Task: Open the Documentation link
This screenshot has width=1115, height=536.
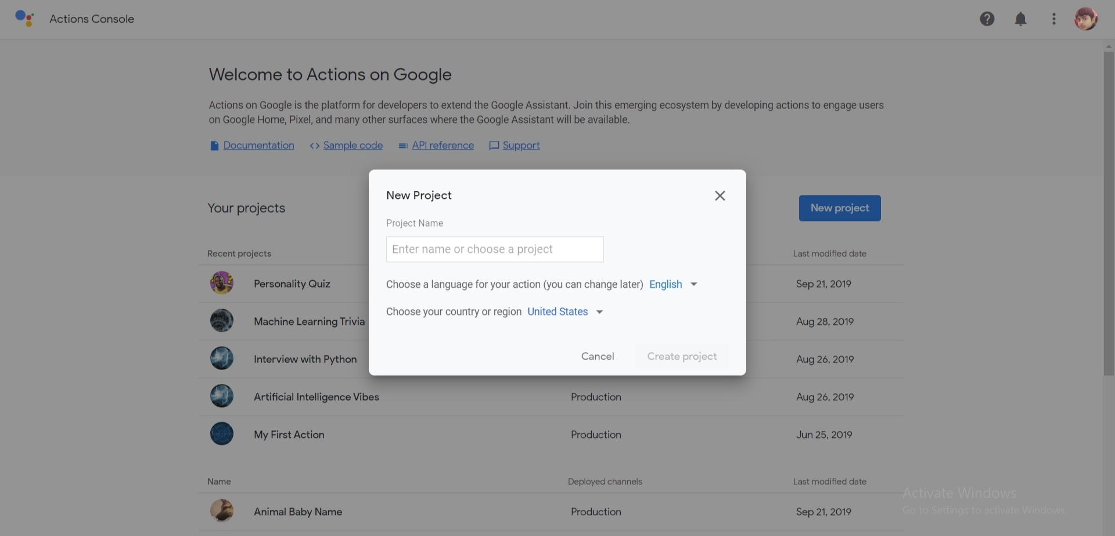Action: click(x=258, y=146)
